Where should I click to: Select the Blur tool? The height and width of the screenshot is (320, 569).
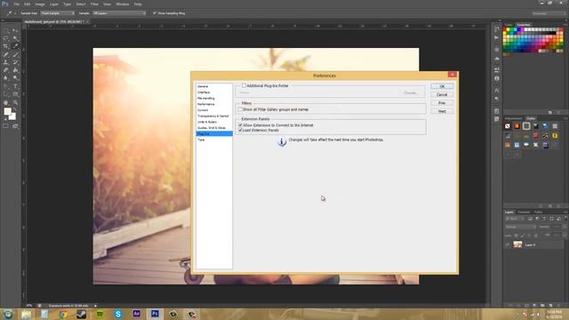[5, 78]
